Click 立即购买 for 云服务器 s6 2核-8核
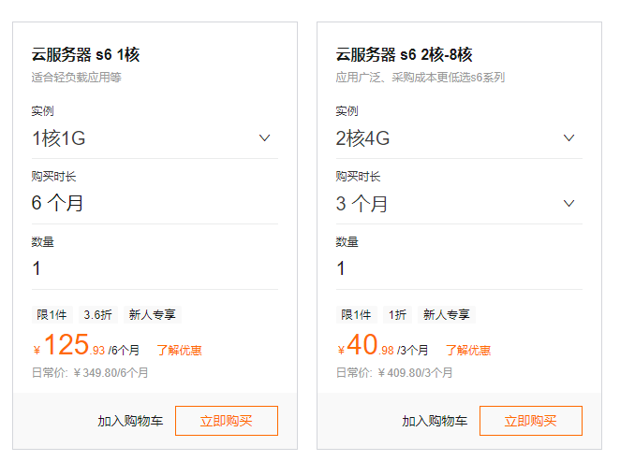620x461 pixels. (x=531, y=421)
